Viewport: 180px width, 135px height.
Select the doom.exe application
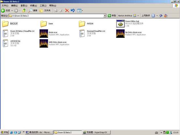54,34
